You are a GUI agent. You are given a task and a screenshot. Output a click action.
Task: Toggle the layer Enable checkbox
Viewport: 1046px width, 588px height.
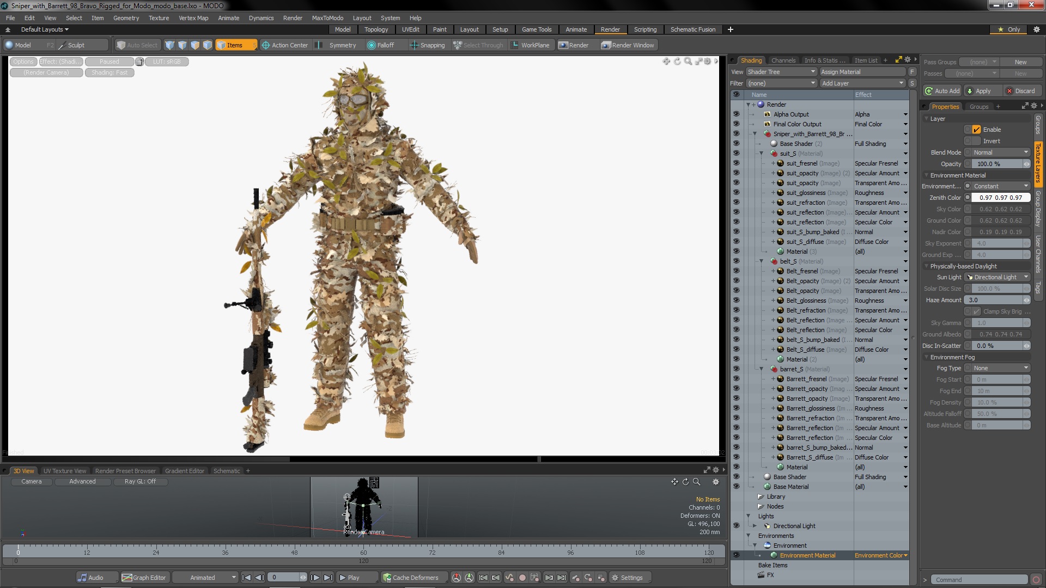click(976, 130)
